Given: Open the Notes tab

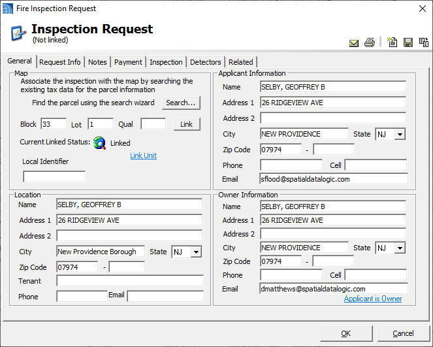Looking at the screenshot, I should pyautogui.click(x=97, y=62).
